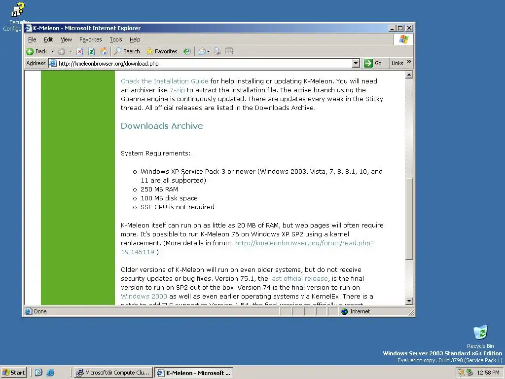Click the scrollbar up arrow
This screenshot has height=379, width=505.
(409, 75)
